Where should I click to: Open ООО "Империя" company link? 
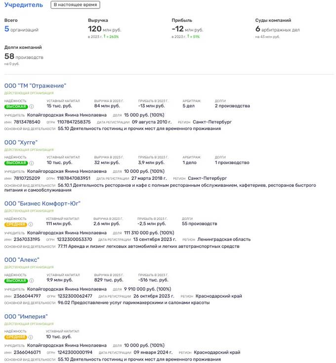[26, 317]
